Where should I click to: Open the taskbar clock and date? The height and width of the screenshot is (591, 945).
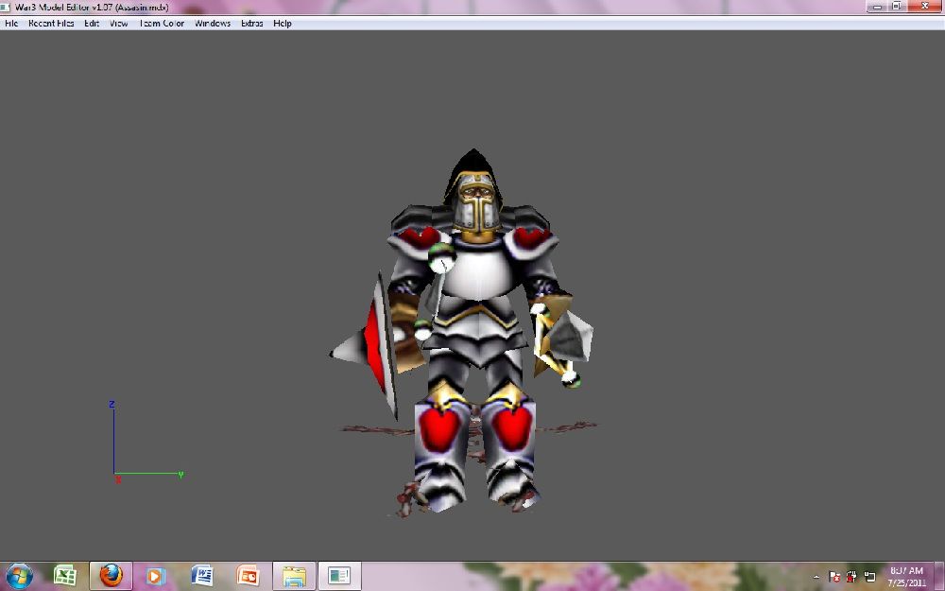[907, 577]
